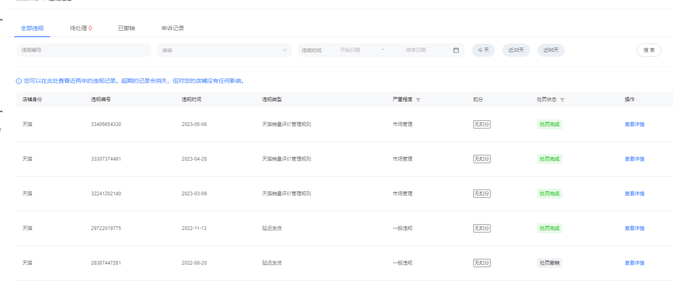Click the 违规时间 column header
Image resolution: width=673 pixels, height=285 pixels.
(x=192, y=99)
